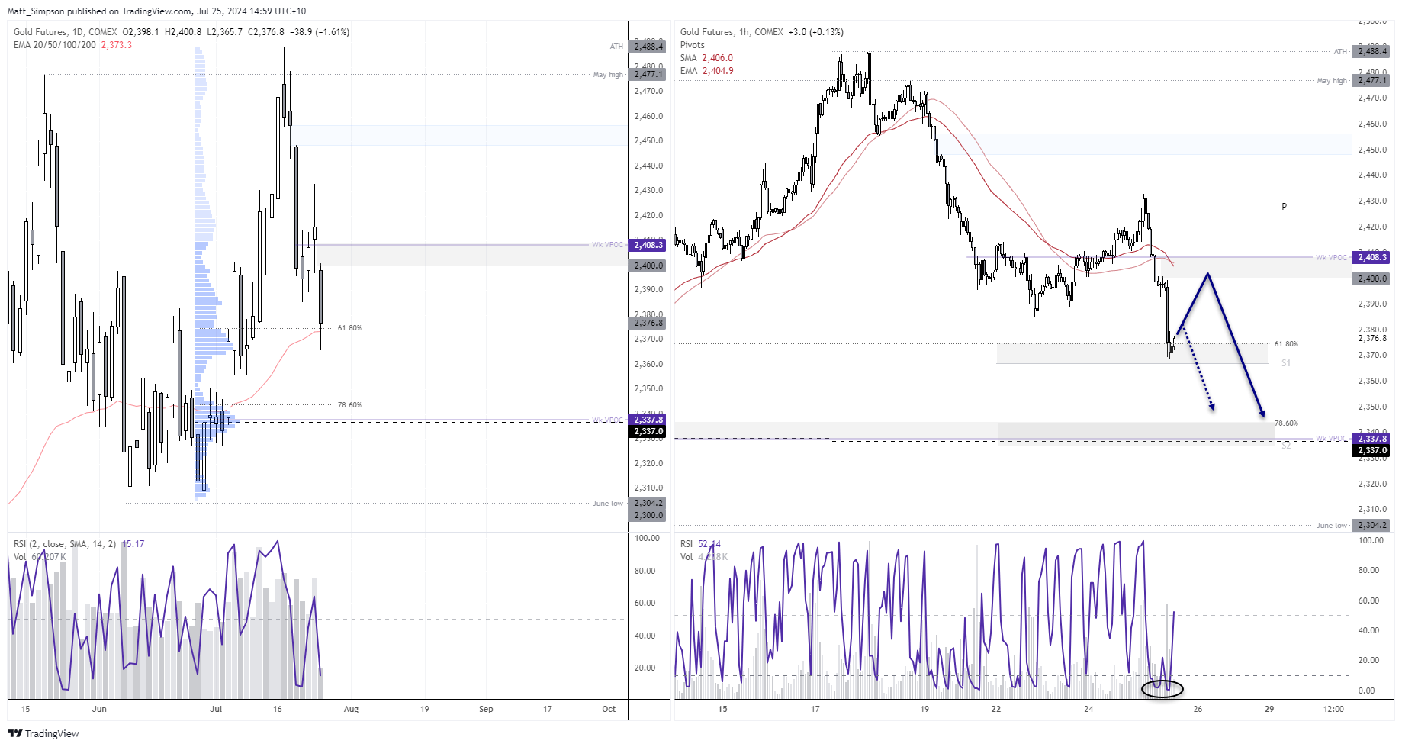Click the May high 2,477.1 price label on daily chart
This screenshot has height=747, width=1402.
[x=648, y=74]
